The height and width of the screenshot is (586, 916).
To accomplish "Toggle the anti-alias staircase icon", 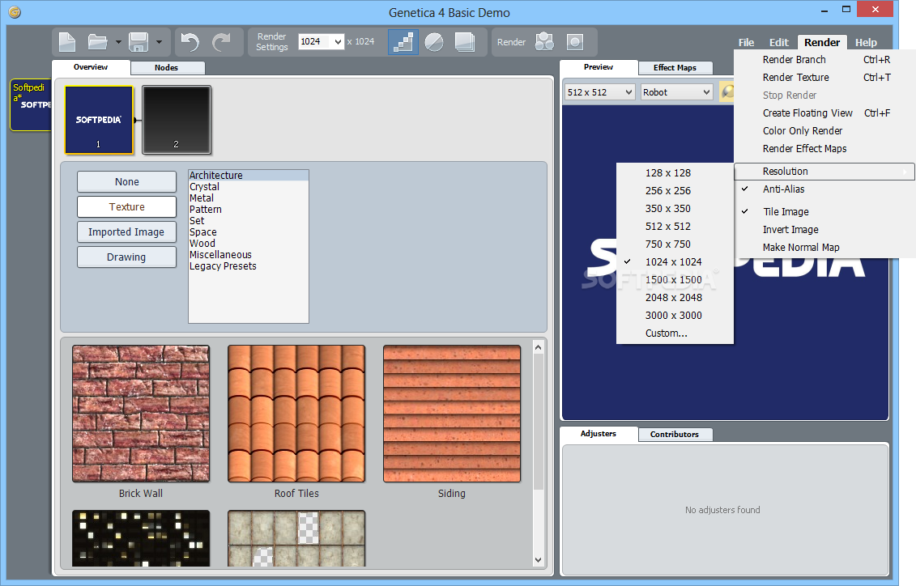I will [403, 42].
